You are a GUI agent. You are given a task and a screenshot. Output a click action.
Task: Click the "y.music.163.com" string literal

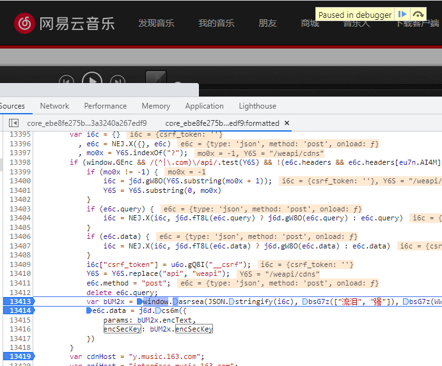click(x=164, y=356)
